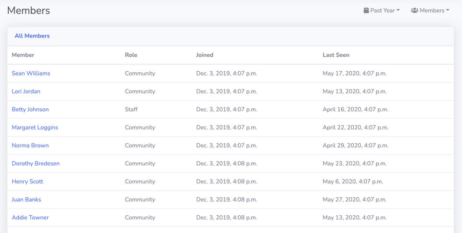Click the people group icon beside Members

pos(414,10)
